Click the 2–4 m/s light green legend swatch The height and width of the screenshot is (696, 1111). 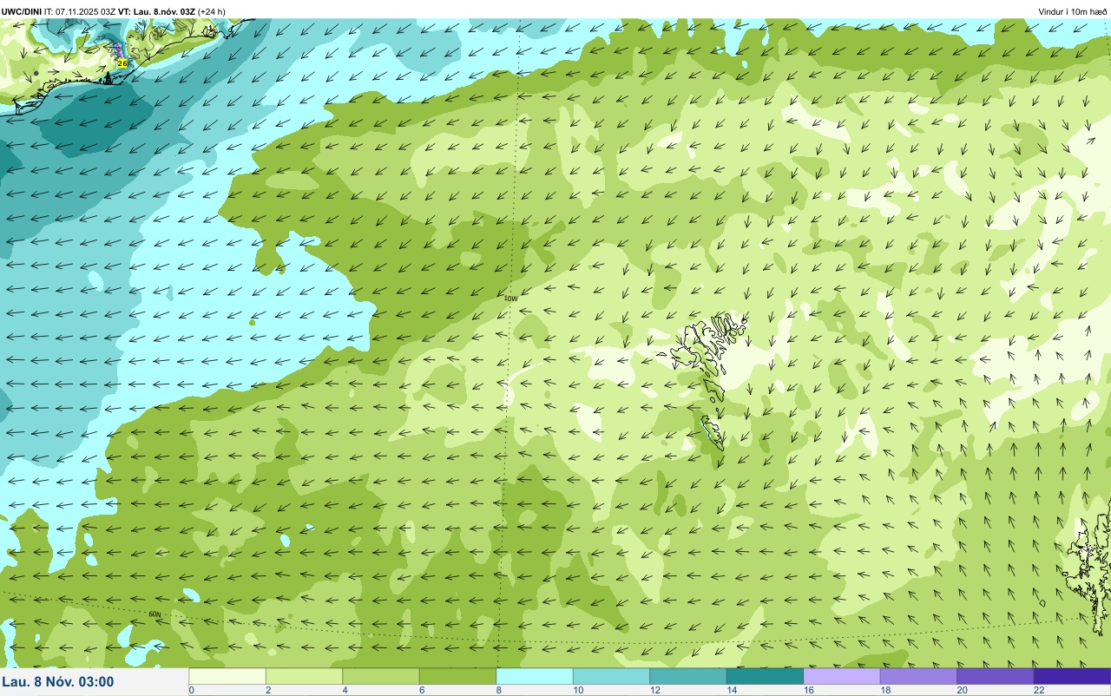pyautogui.click(x=304, y=676)
